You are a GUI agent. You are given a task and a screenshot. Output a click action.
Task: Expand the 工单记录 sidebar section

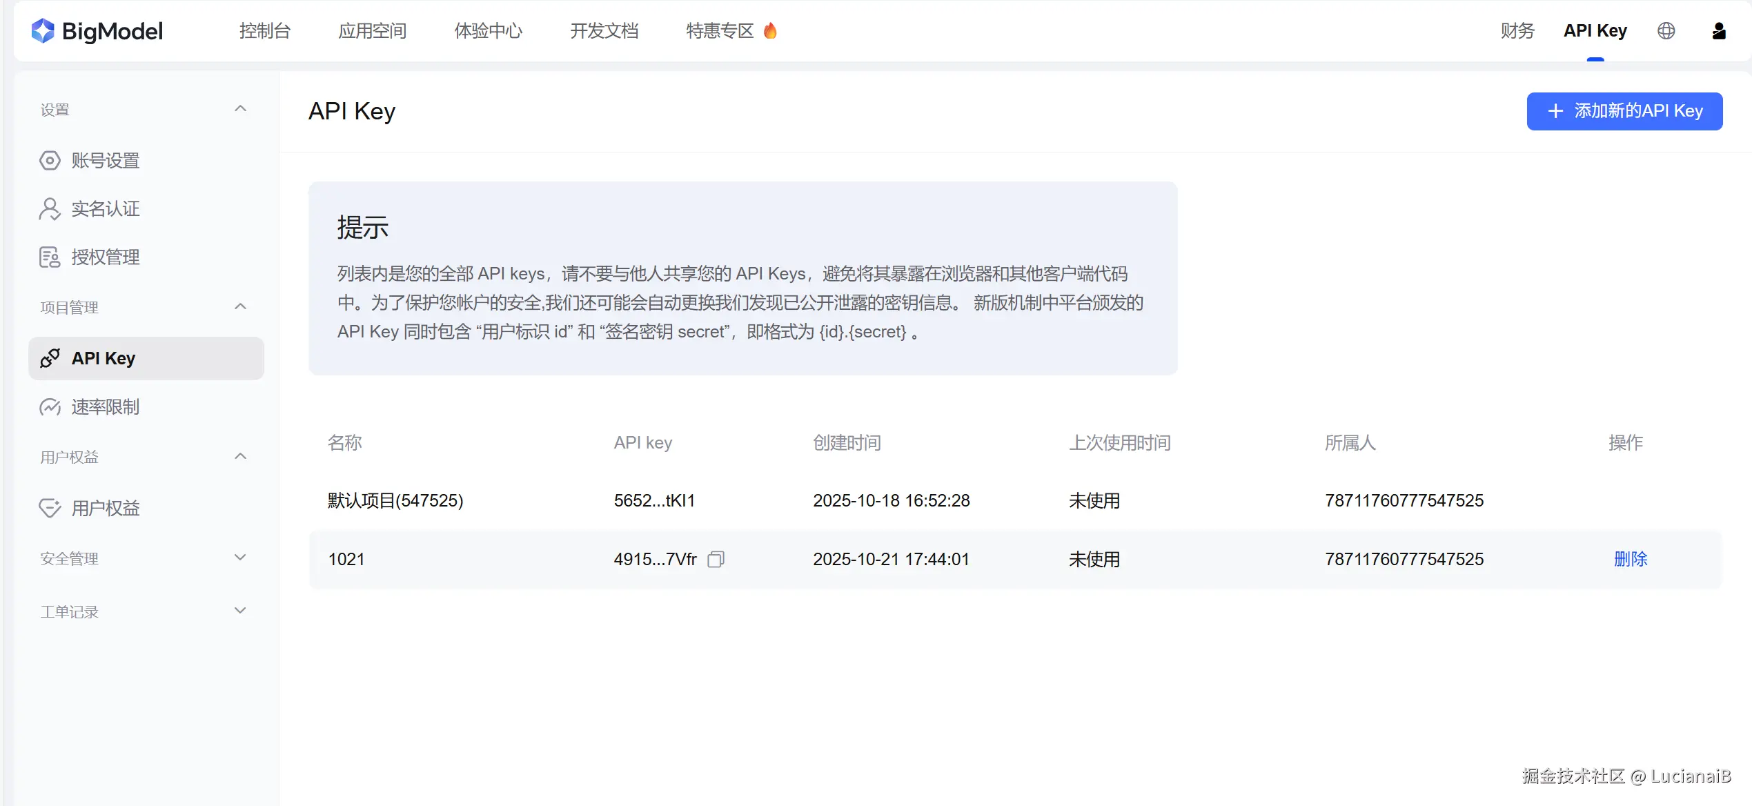click(x=240, y=611)
